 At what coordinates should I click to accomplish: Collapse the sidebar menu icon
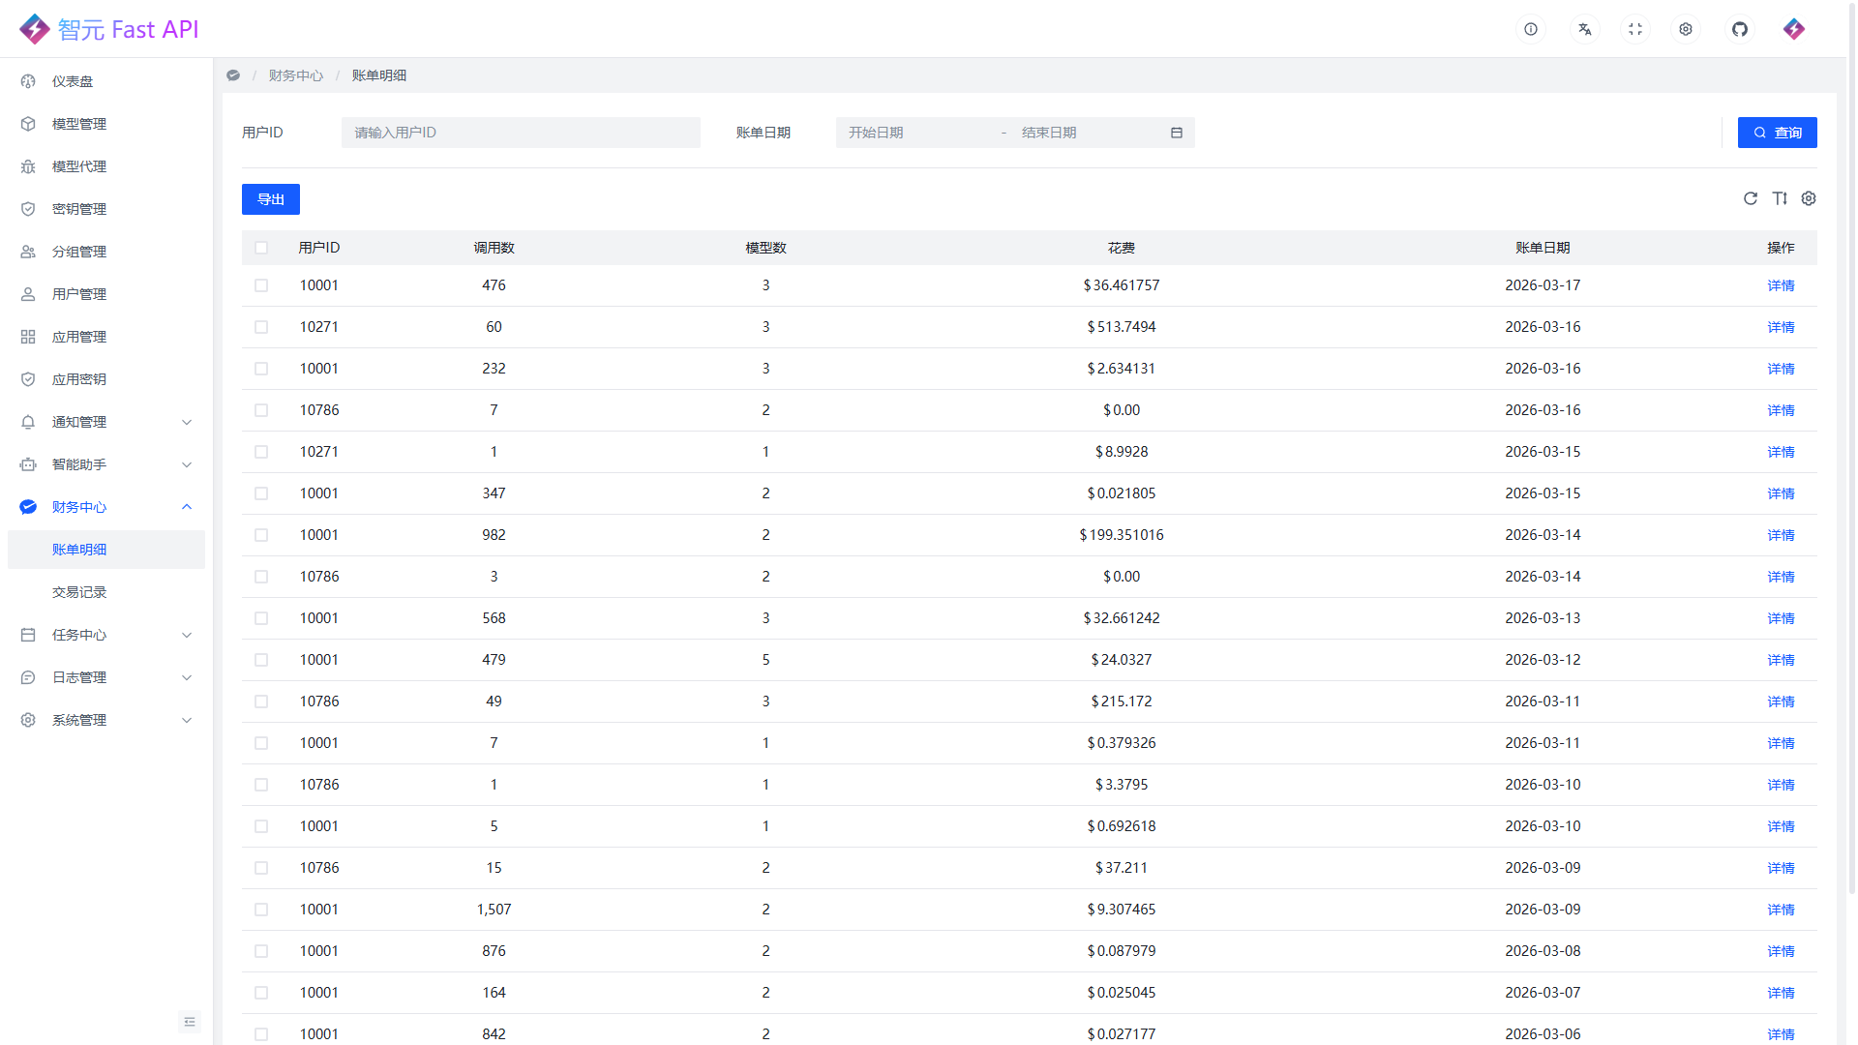[x=189, y=1022]
